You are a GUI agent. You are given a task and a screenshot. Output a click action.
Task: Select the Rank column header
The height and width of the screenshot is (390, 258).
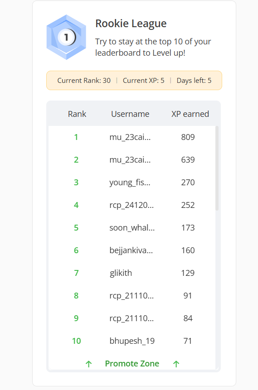[77, 114]
